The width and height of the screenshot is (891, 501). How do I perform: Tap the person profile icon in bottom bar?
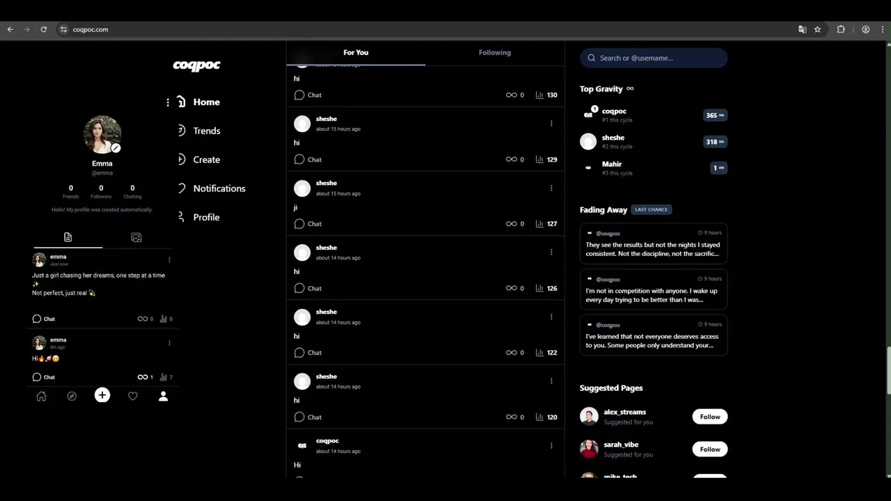(164, 396)
